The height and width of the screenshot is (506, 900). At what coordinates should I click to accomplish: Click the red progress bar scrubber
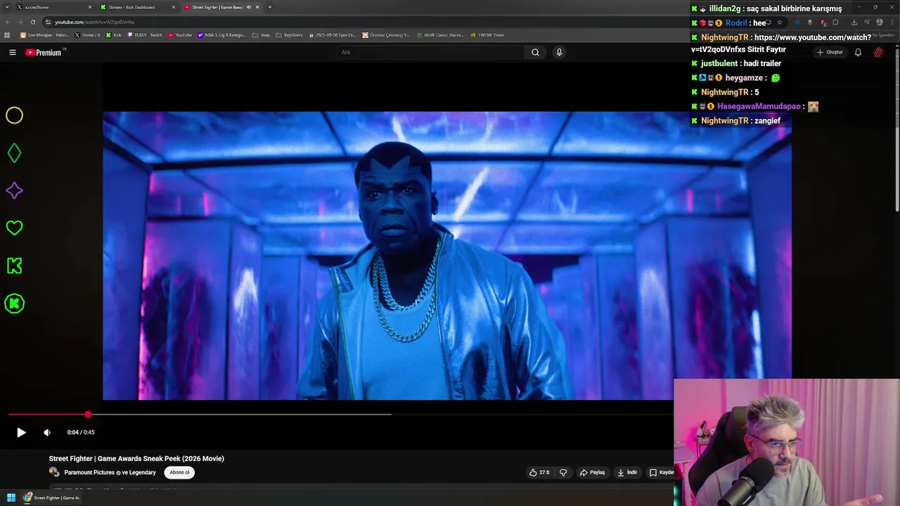[x=88, y=415]
